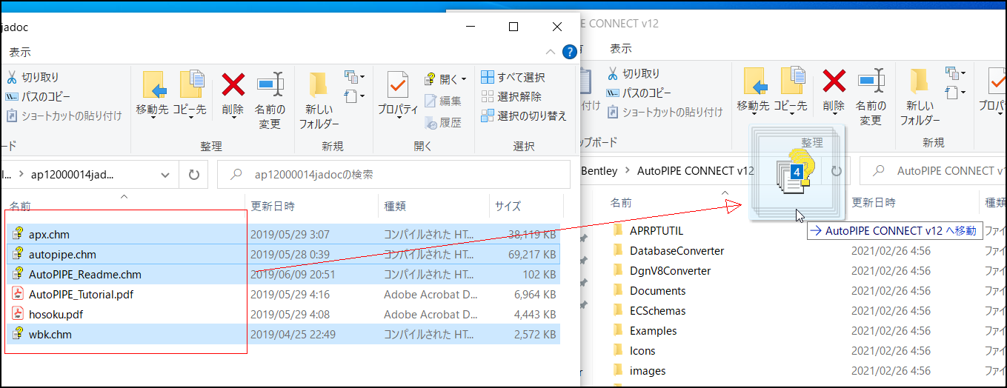Click パスのコピー in left window

[x=38, y=96]
